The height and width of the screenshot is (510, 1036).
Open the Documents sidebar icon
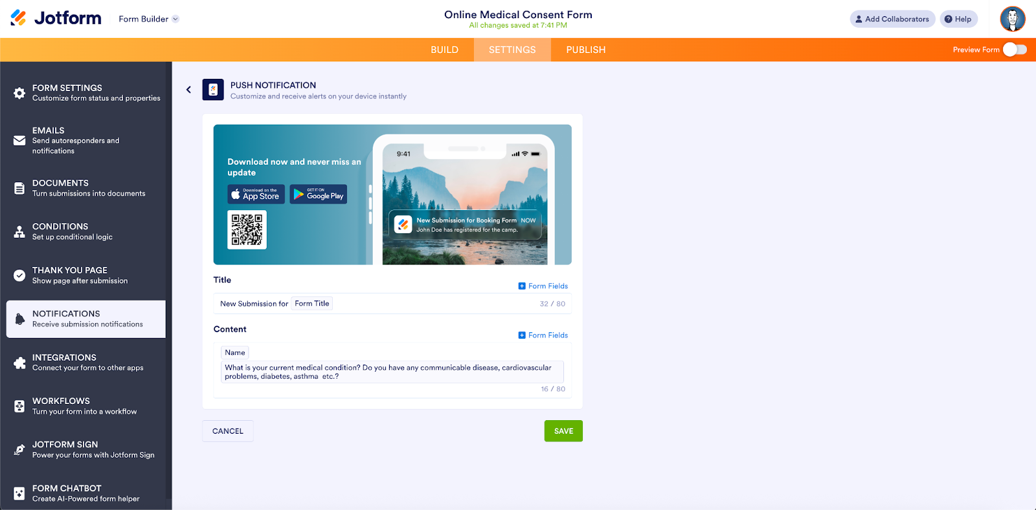click(19, 188)
